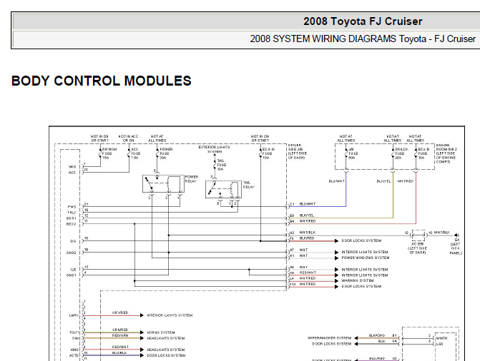Screen dimensions: 480x361
Task: Click 'INTERIOR LIGHTS SYSTEM' beside the RED/WHT wire
Action: click(x=365, y=275)
